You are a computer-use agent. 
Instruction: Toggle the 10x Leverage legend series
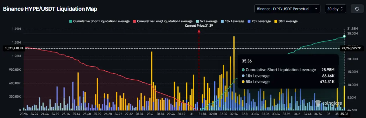click(x=233, y=21)
